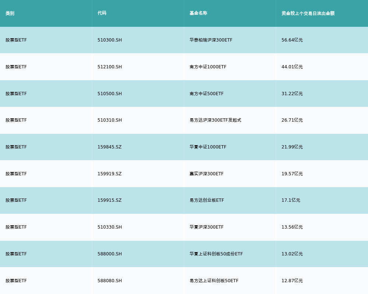Click outflow amount 12.87亿元
The width and height of the screenshot is (368, 294).
click(292, 281)
